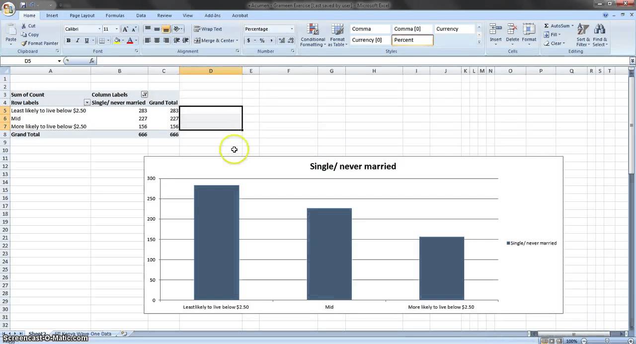Choose the Percent cell style

(412, 40)
